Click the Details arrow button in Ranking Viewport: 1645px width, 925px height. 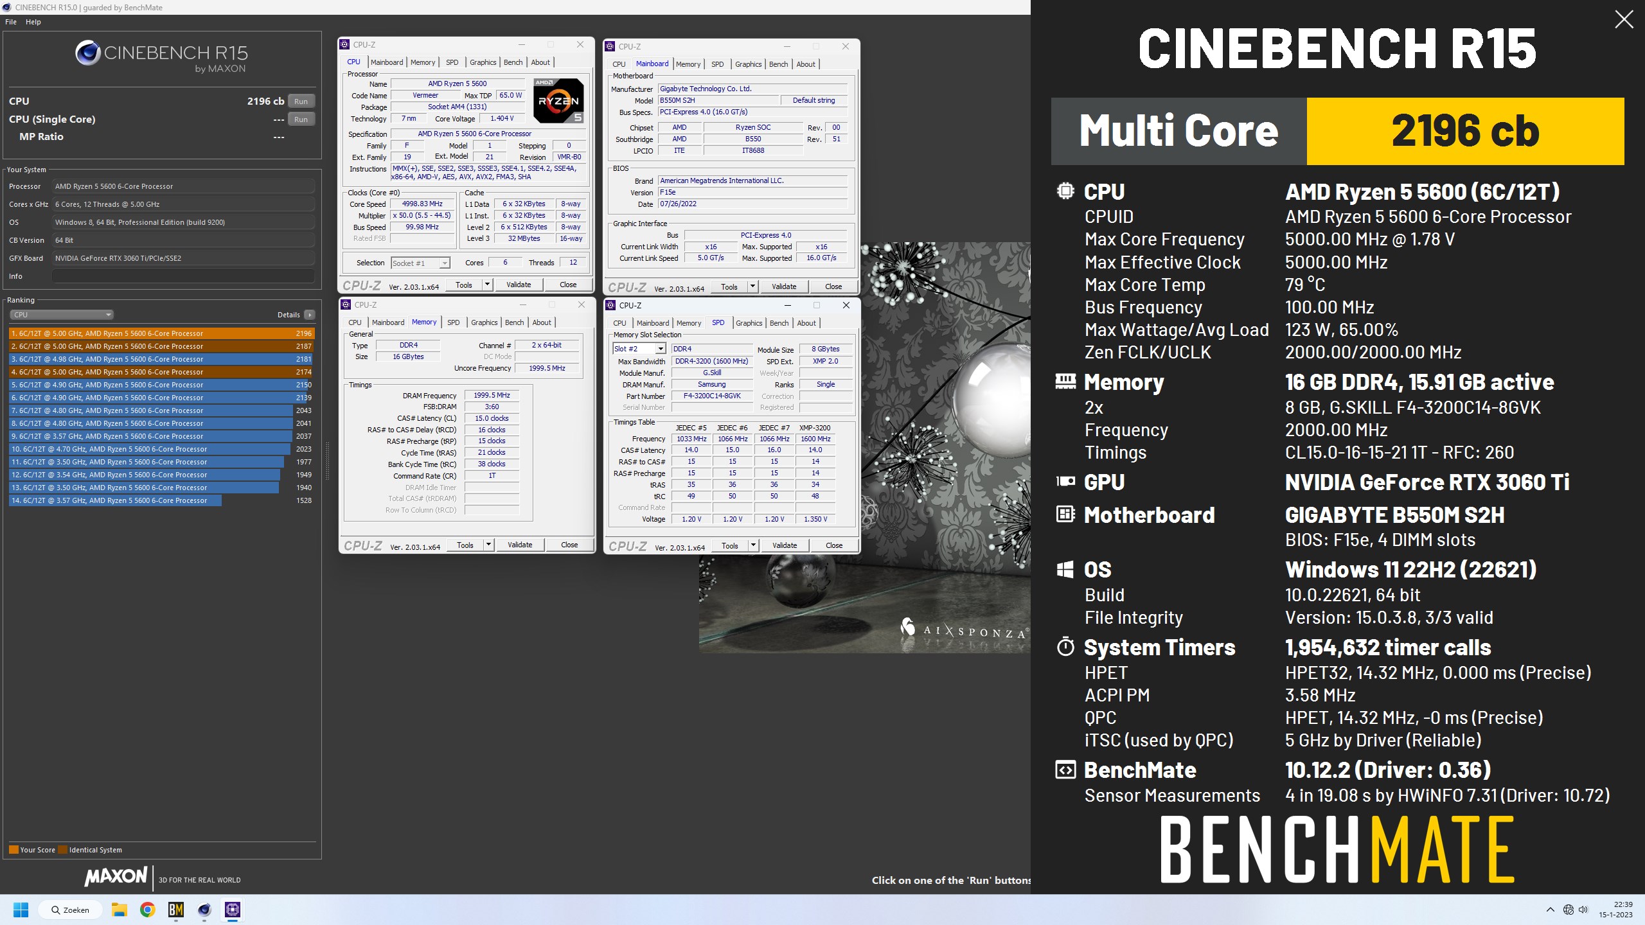click(x=310, y=315)
